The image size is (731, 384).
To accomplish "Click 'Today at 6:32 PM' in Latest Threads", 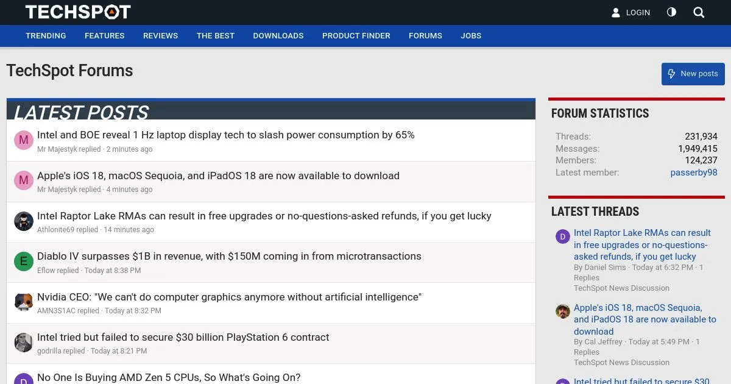I will tap(662, 268).
